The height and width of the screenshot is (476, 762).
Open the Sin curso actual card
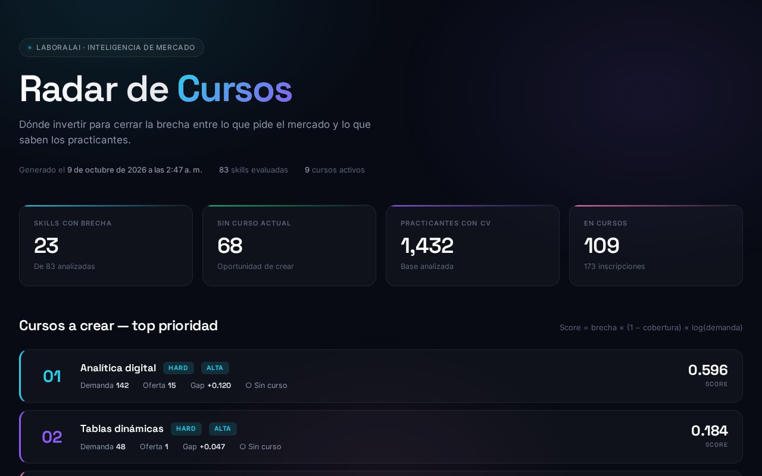pos(289,246)
